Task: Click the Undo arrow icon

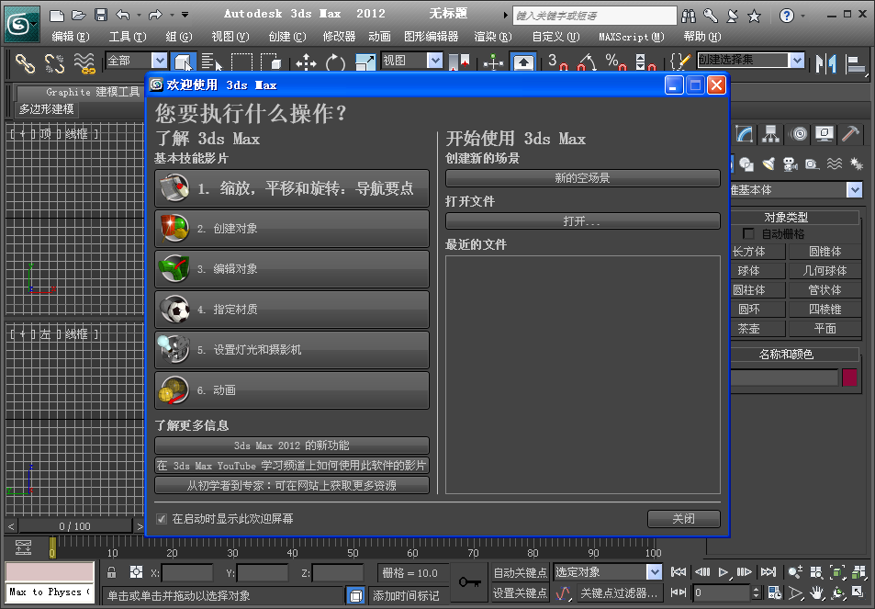Action: pos(123,15)
